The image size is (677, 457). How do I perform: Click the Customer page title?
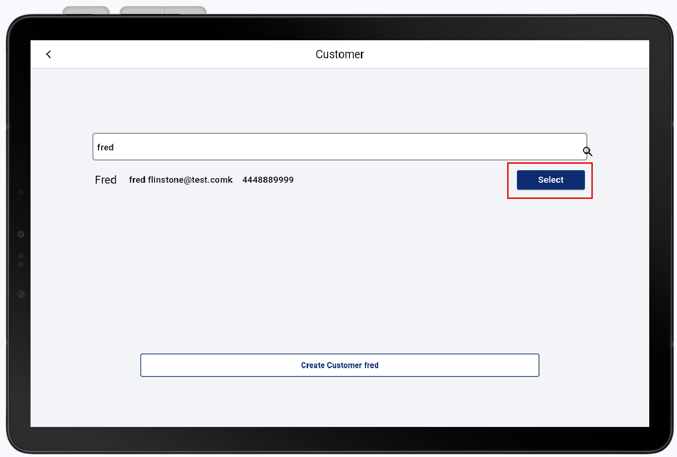point(340,55)
